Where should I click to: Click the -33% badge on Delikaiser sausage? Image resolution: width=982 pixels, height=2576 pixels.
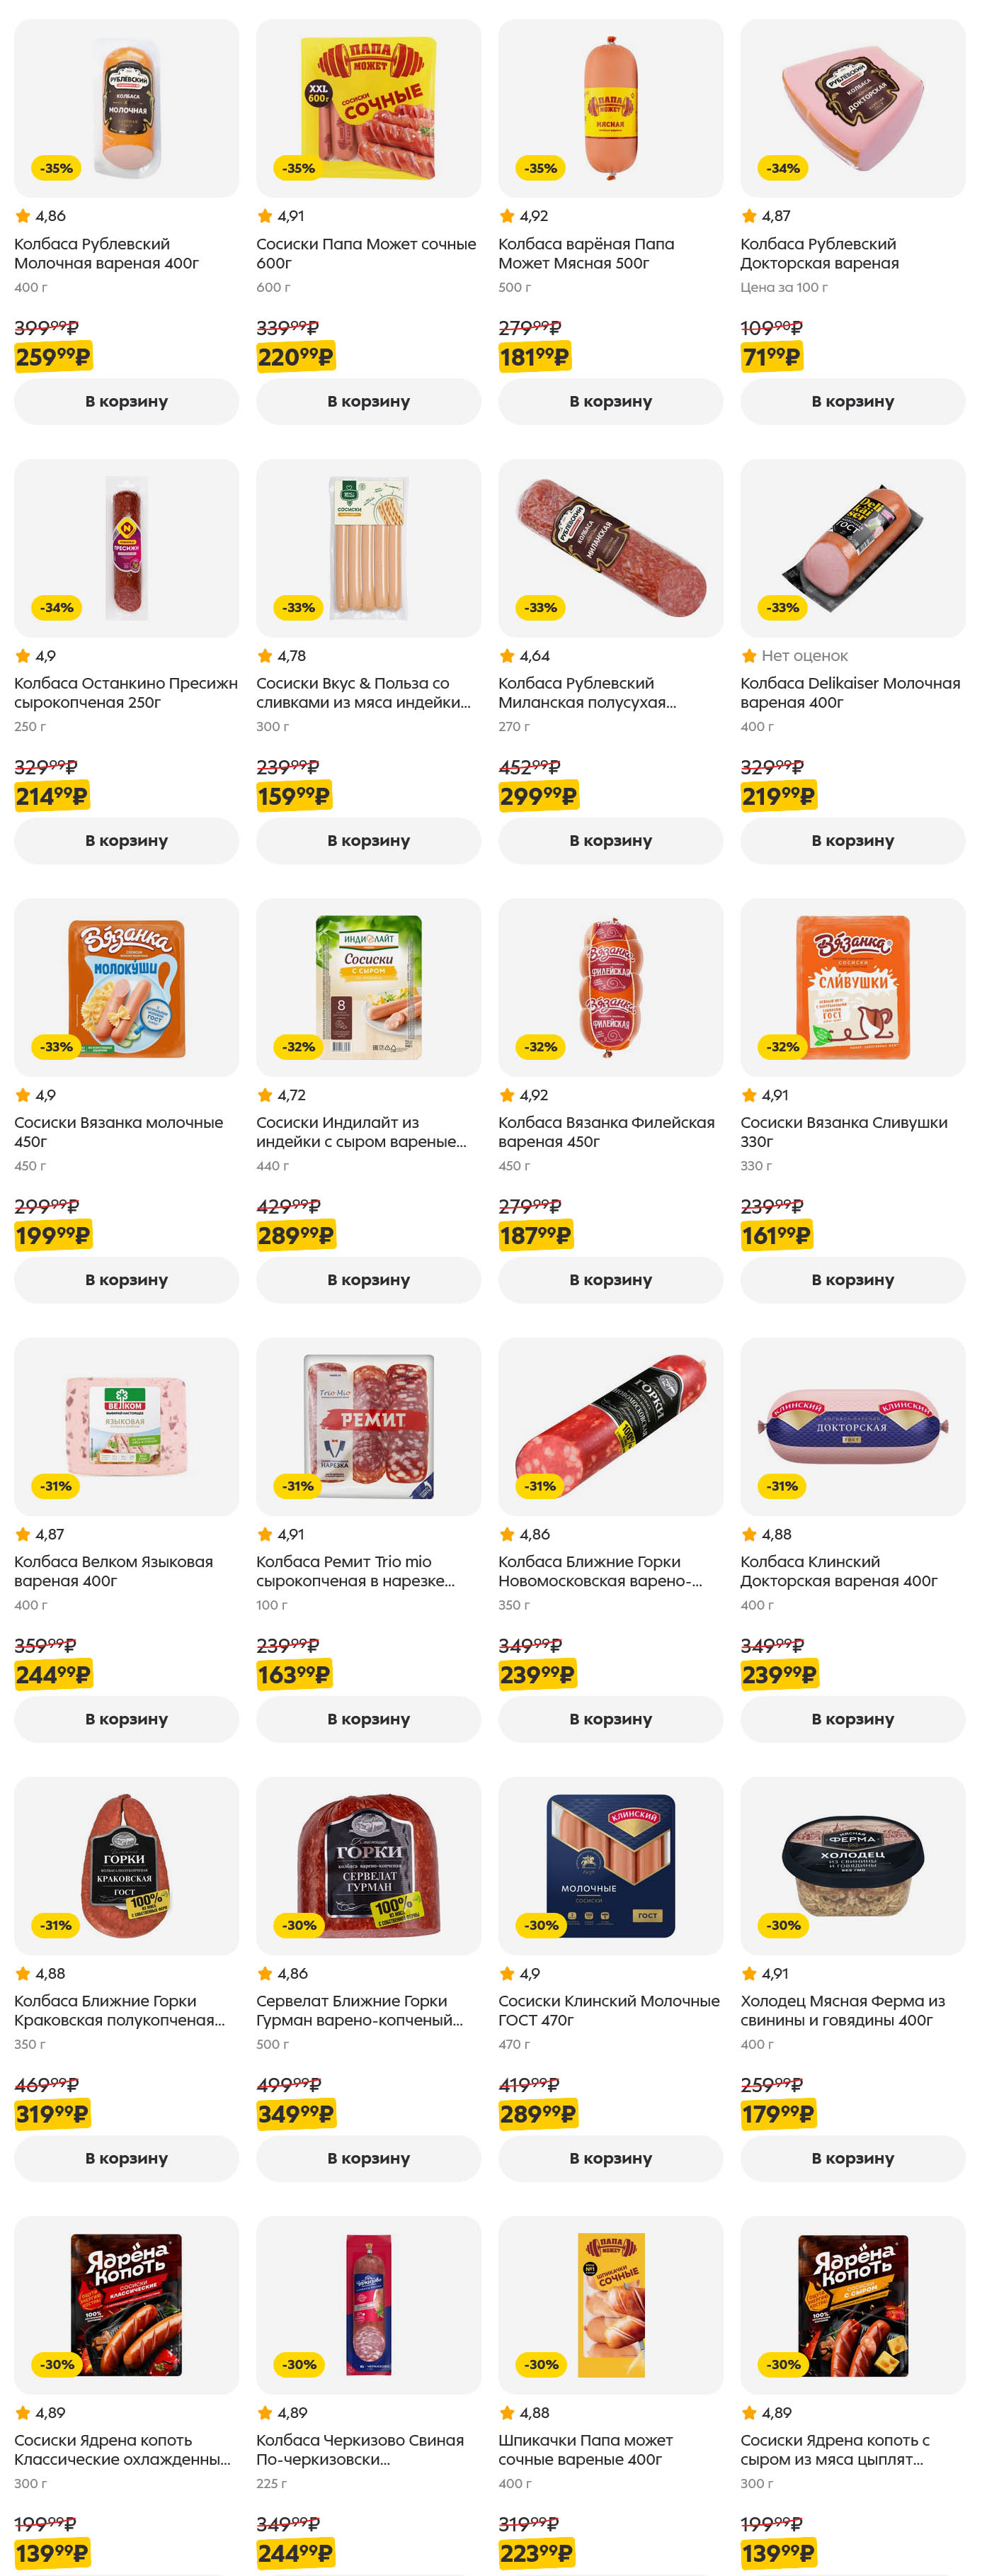click(783, 607)
